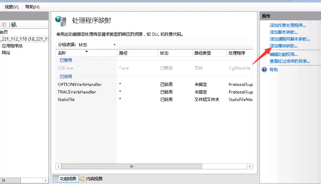321x184 pixels.
Task: Select the OPTIONSVerbHandler row
Action: click(154, 84)
